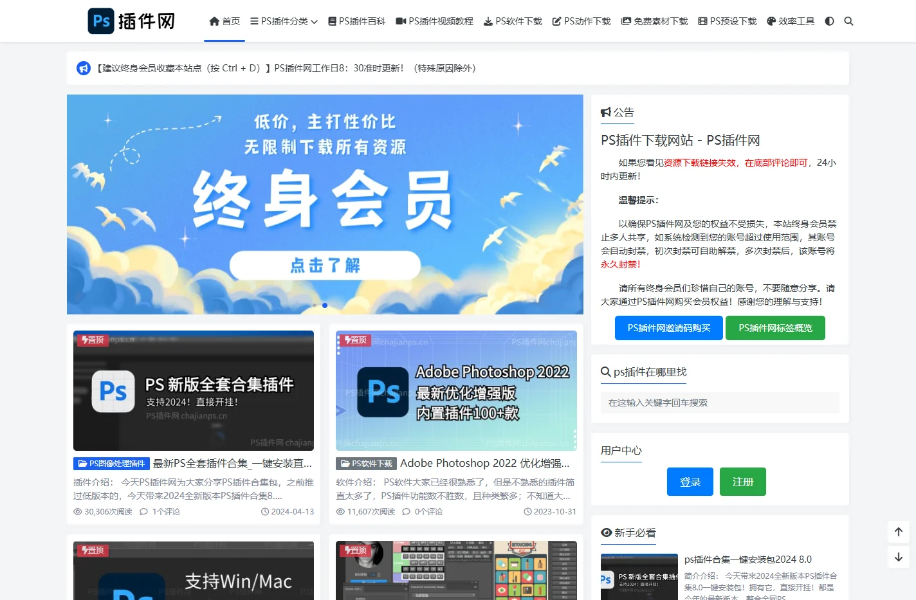The image size is (916, 600).
Task: Click 11,607次阅读 eye view count
Action: coord(365,512)
